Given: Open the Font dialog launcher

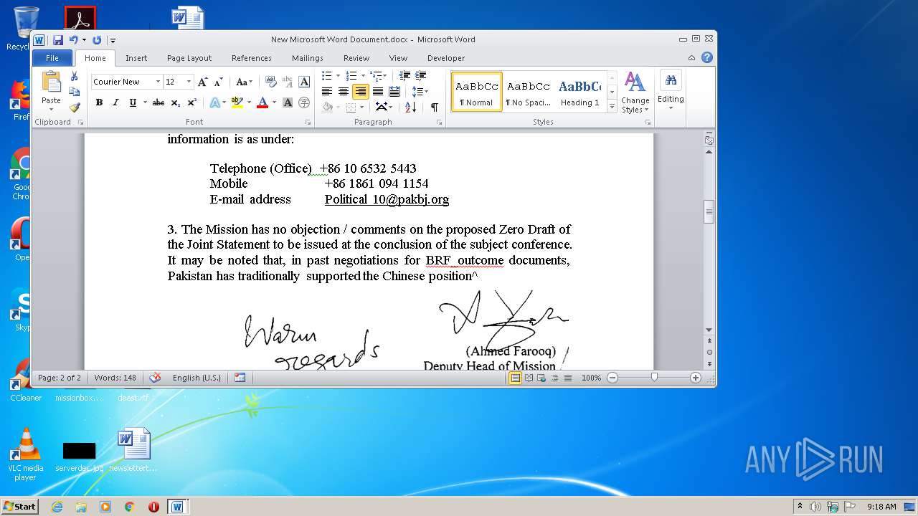Looking at the screenshot, I should (x=308, y=123).
